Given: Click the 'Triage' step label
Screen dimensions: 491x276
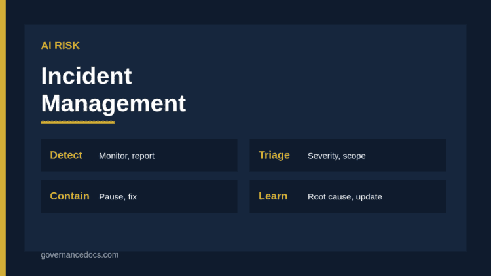Looking at the screenshot, I should pyautogui.click(x=274, y=156).
